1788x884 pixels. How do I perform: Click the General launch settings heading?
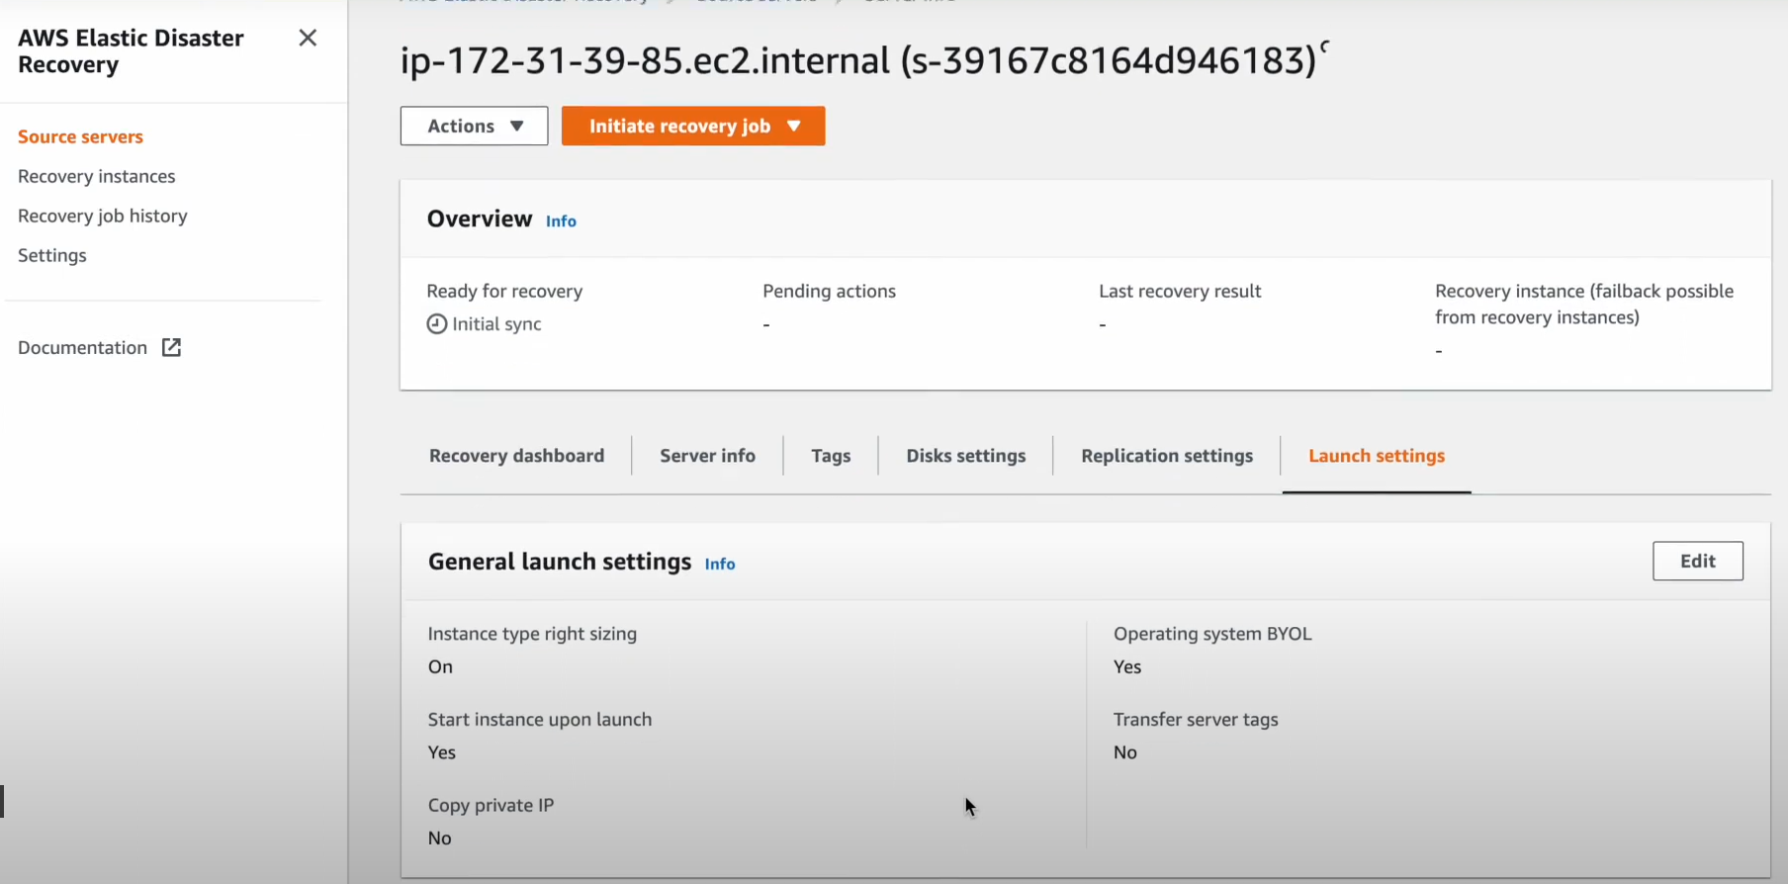tap(560, 562)
